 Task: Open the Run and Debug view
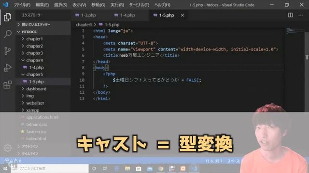[x=8, y=68]
